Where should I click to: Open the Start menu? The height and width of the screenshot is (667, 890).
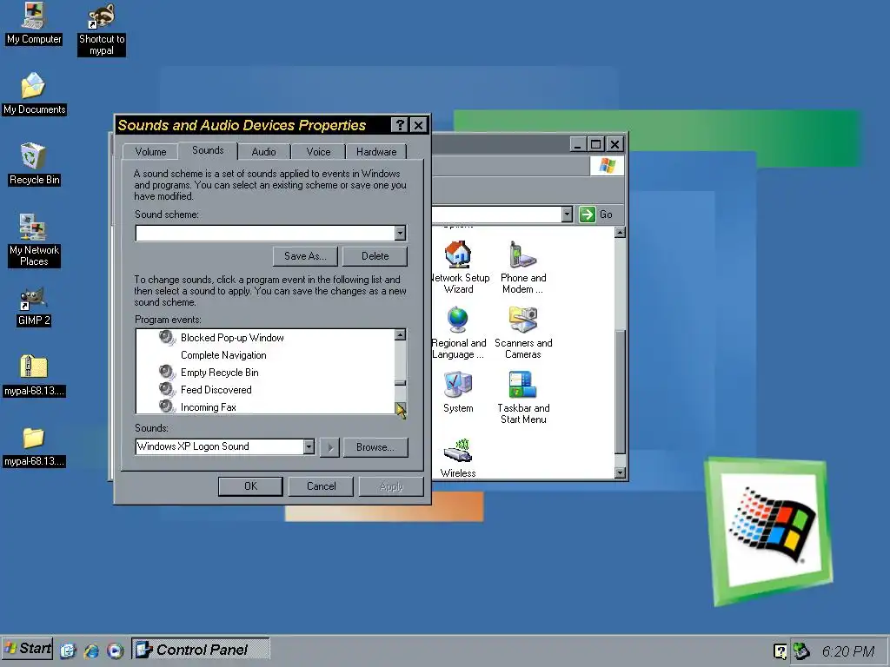tap(28, 649)
